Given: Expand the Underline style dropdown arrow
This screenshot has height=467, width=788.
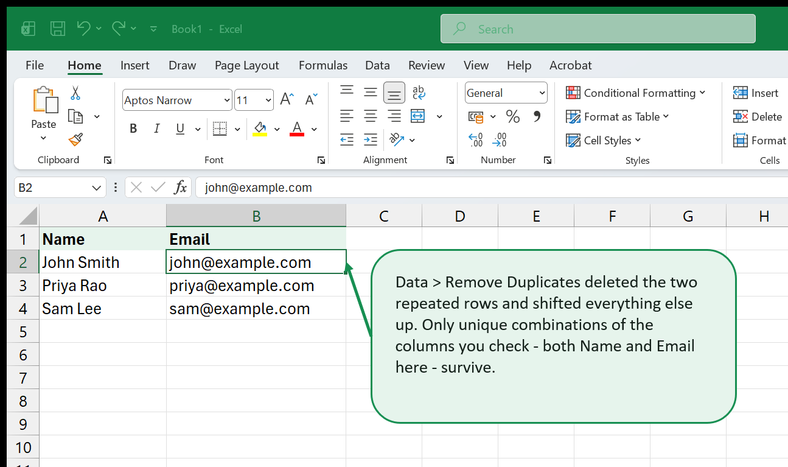Looking at the screenshot, I should coord(197,129).
